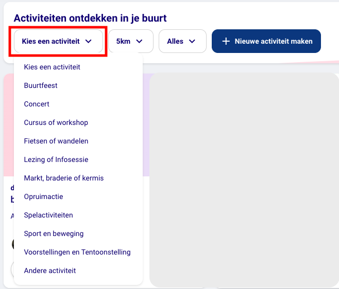The width and height of the screenshot is (339, 289).
Task: Click the plus icon for new activity
Action: click(226, 41)
